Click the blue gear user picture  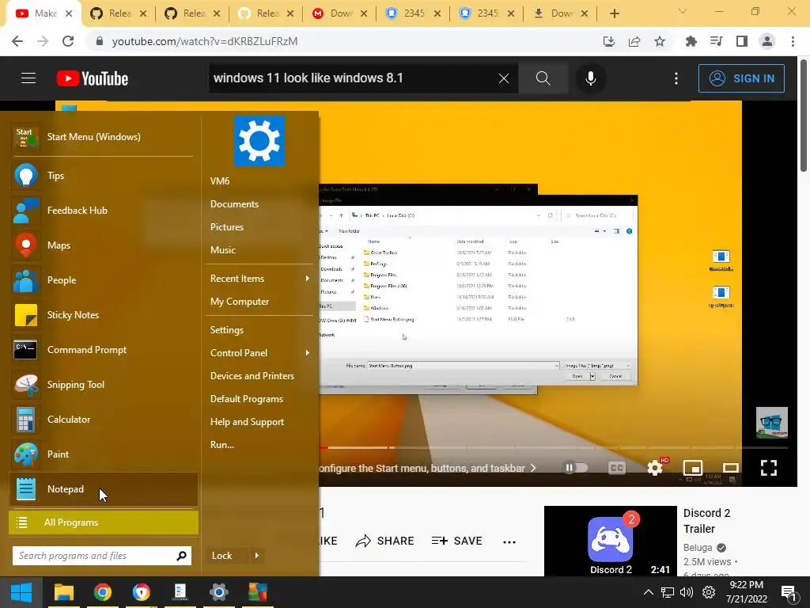259,141
